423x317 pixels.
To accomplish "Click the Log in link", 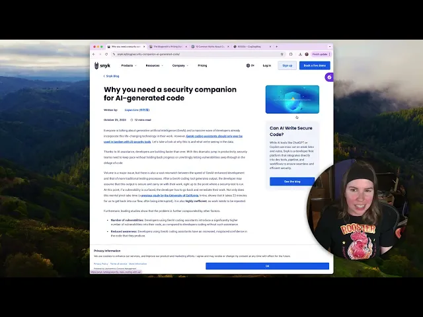I will 267,65.
